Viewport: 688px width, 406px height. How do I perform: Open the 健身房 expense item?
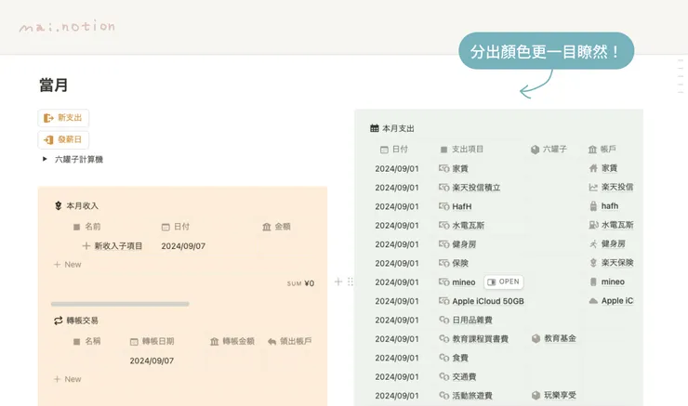pyautogui.click(x=464, y=244)
